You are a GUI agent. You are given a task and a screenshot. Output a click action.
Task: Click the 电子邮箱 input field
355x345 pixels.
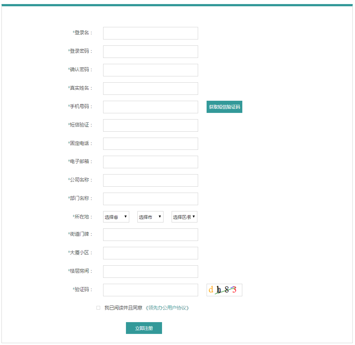point(150,162)
